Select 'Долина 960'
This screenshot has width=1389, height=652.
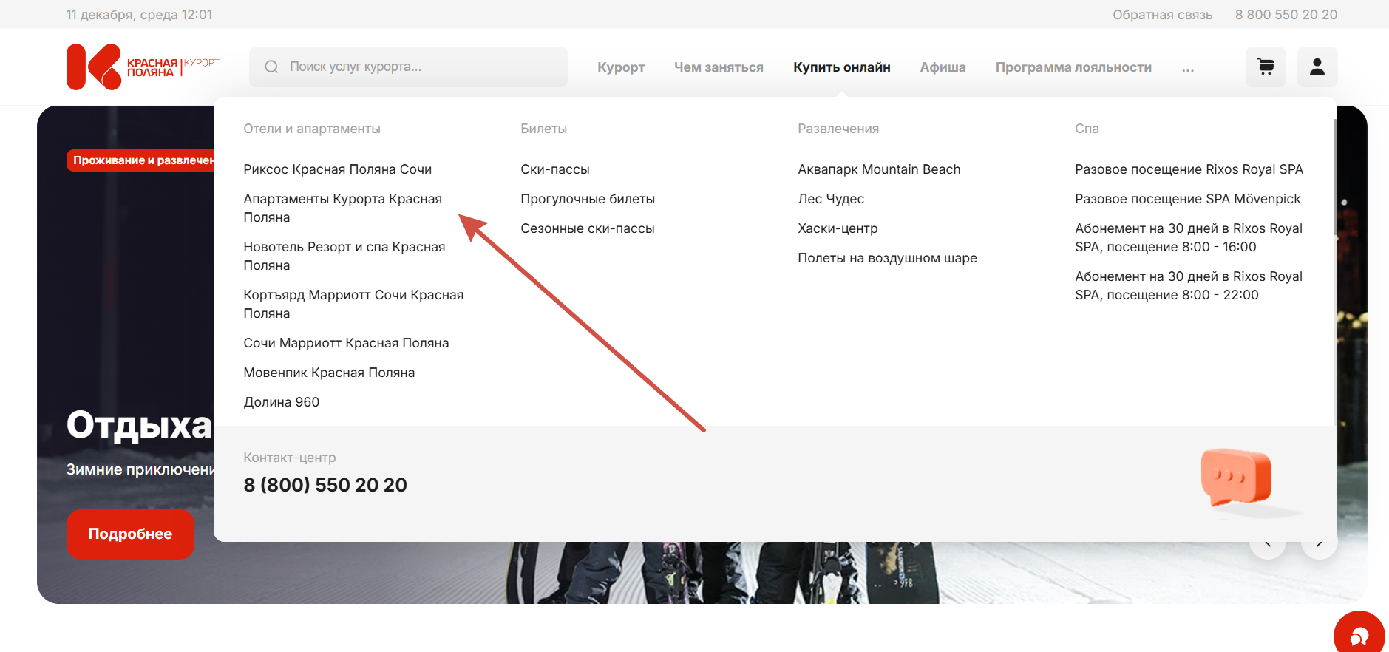pos(282,402)
